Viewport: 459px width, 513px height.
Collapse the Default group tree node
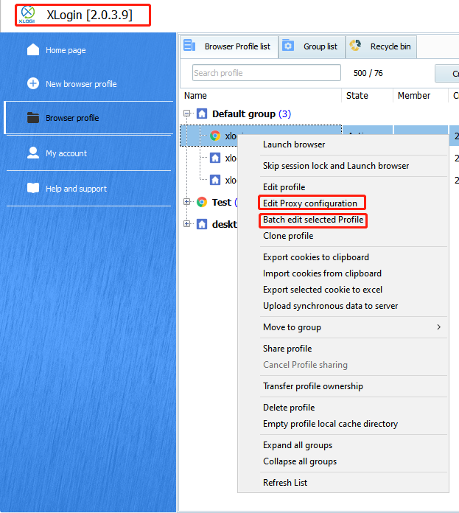[186, 114]
